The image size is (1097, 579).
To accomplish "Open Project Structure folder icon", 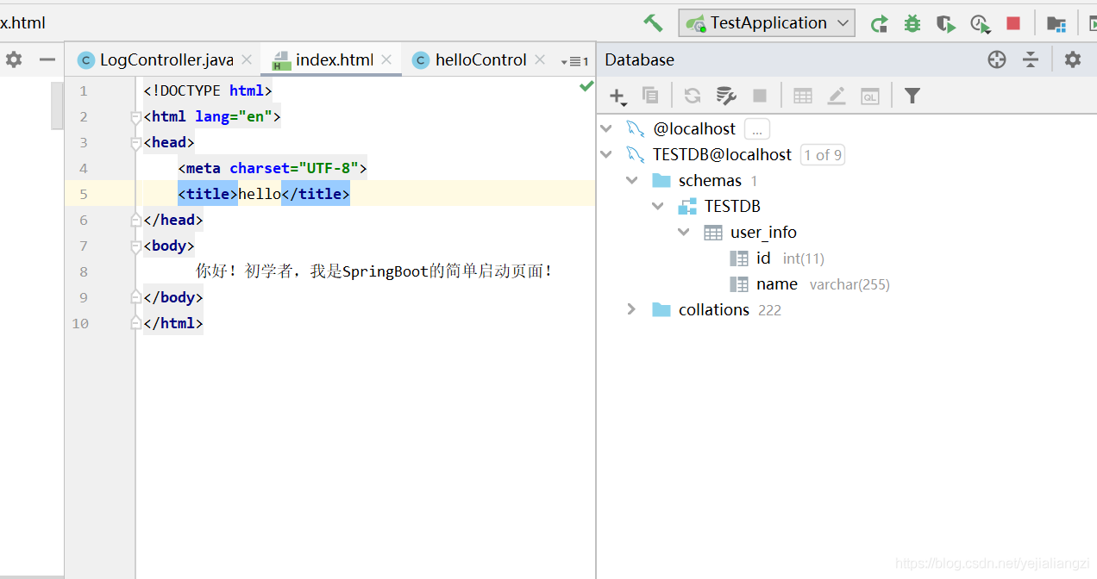I will (1056, 24).
